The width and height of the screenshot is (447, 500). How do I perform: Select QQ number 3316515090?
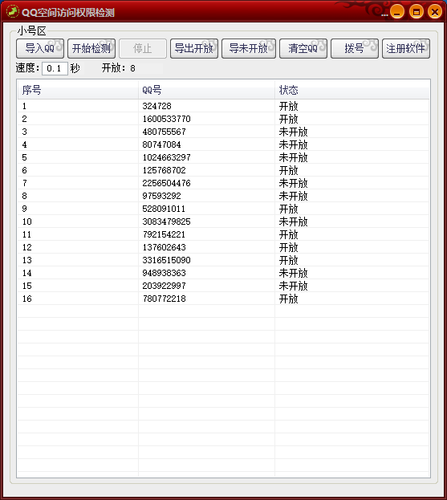(x=166, y=260)
